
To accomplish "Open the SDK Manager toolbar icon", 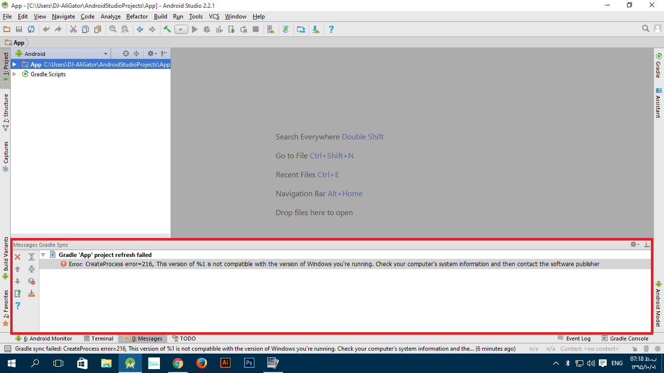I will coord(316,30).
